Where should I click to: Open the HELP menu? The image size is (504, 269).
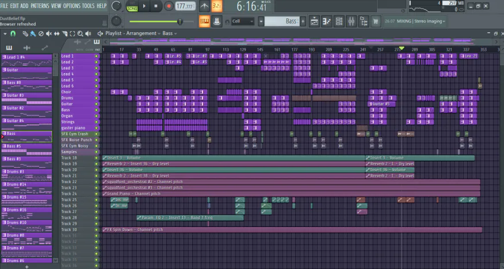click(102, 6)
